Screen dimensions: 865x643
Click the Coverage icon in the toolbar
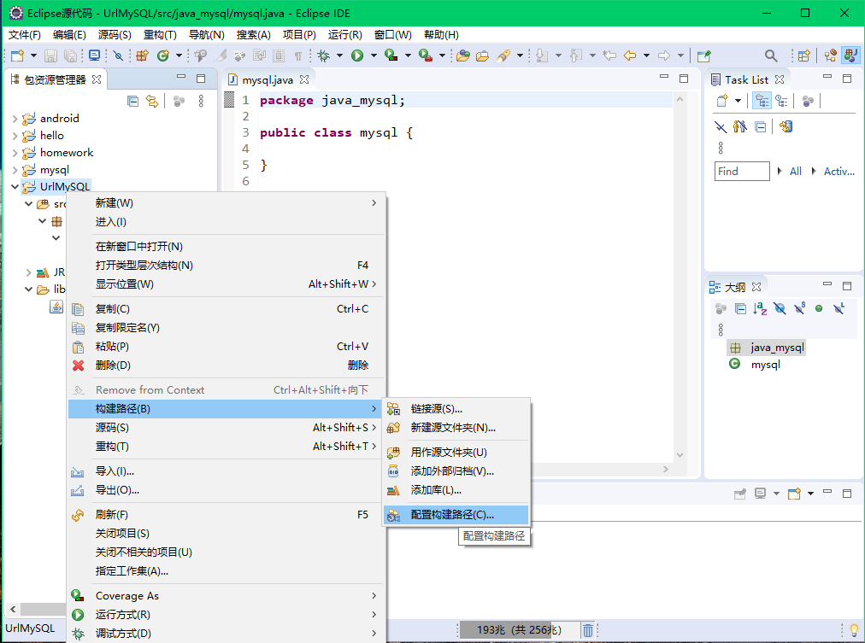pos(391,56)
